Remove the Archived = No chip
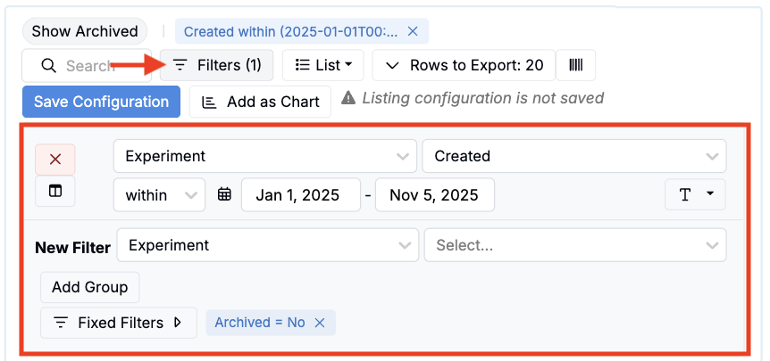This screenshot has width=770, height=361. (320, 323)
